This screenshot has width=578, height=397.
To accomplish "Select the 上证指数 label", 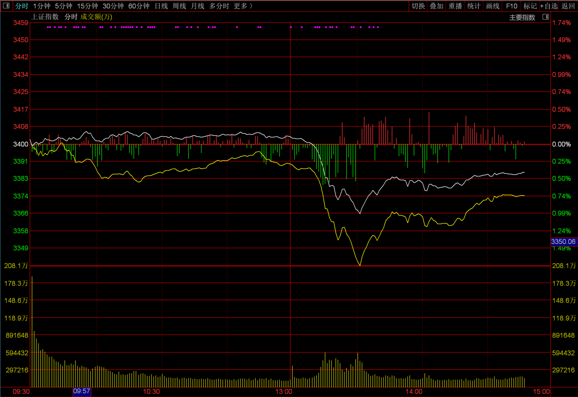I will (45, 17).
